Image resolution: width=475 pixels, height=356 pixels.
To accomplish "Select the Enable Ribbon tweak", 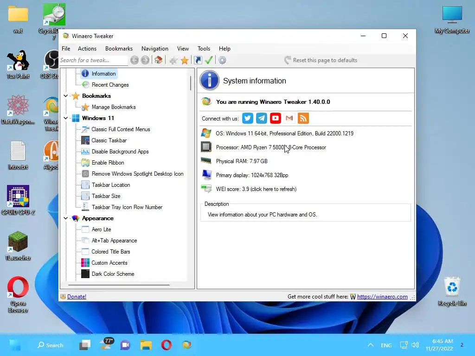I will point(108,163).
